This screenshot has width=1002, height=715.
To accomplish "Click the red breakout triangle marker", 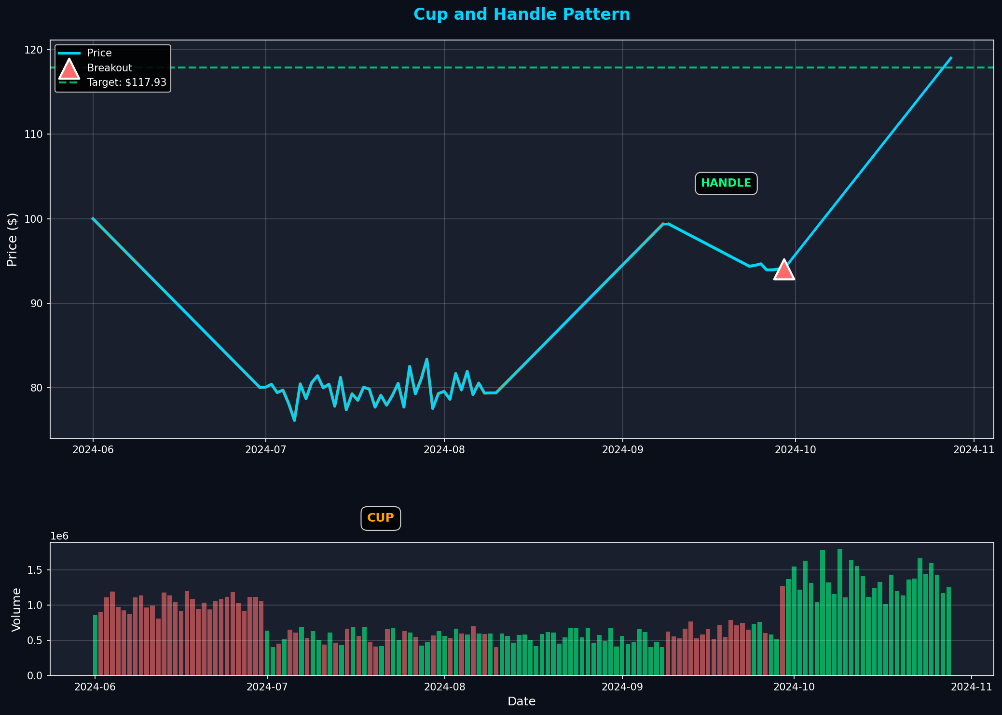I will [x=785, y=270].
